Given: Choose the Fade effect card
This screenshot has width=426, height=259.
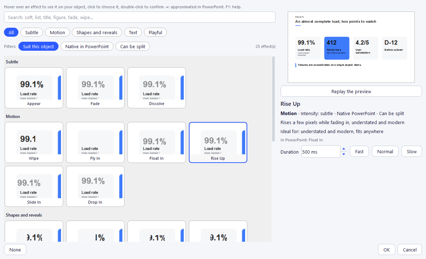Looking at the screenshot, I should click(95, 88).
